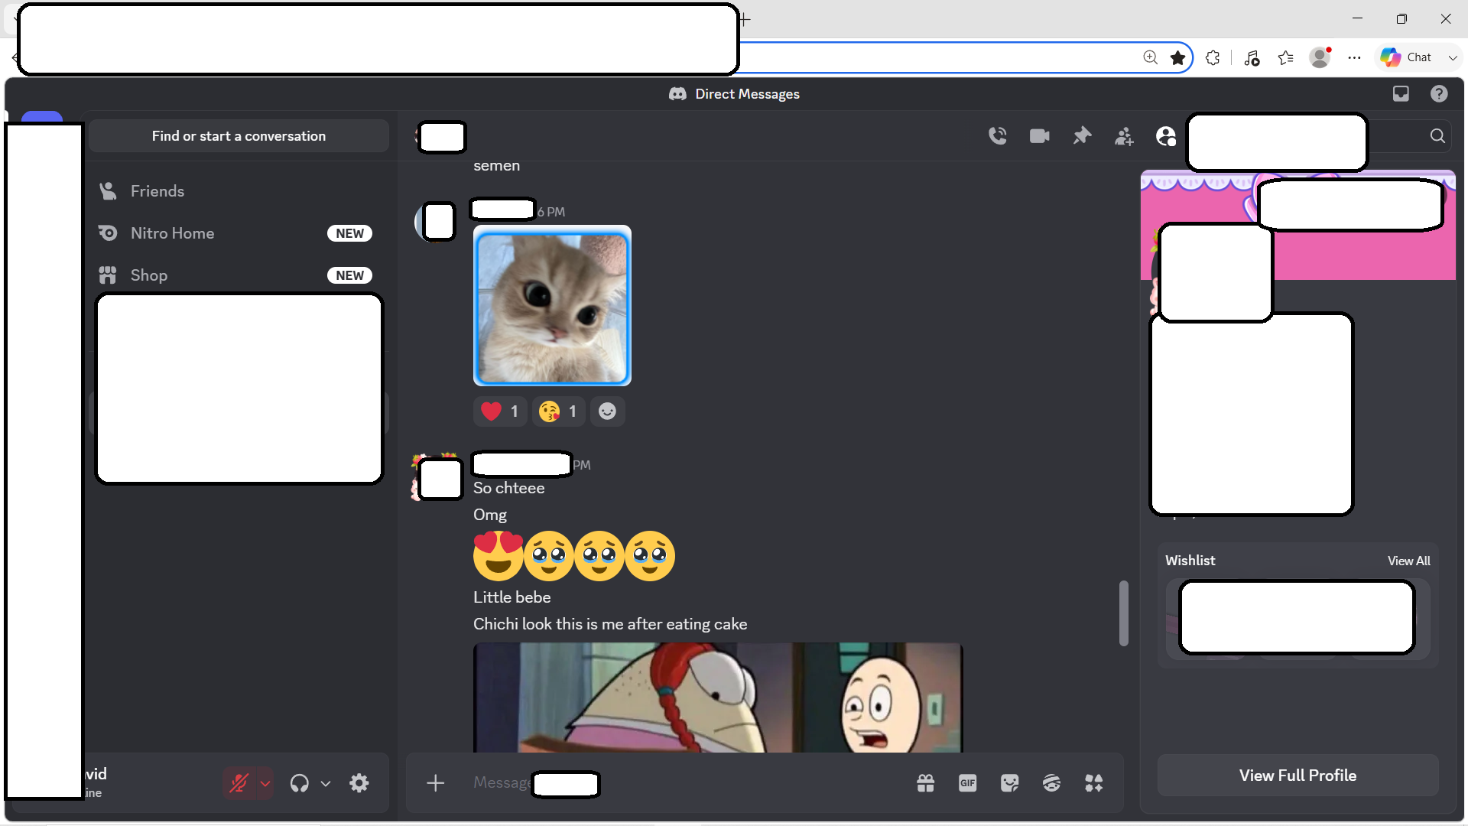Open the Chat dropdown arrow in browser
Viewport: 1468px width, 826px height.
tap(1452, 57)
